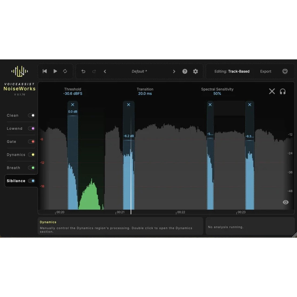Adjust the Transition 20.0 ms value

tap(145, 94)
